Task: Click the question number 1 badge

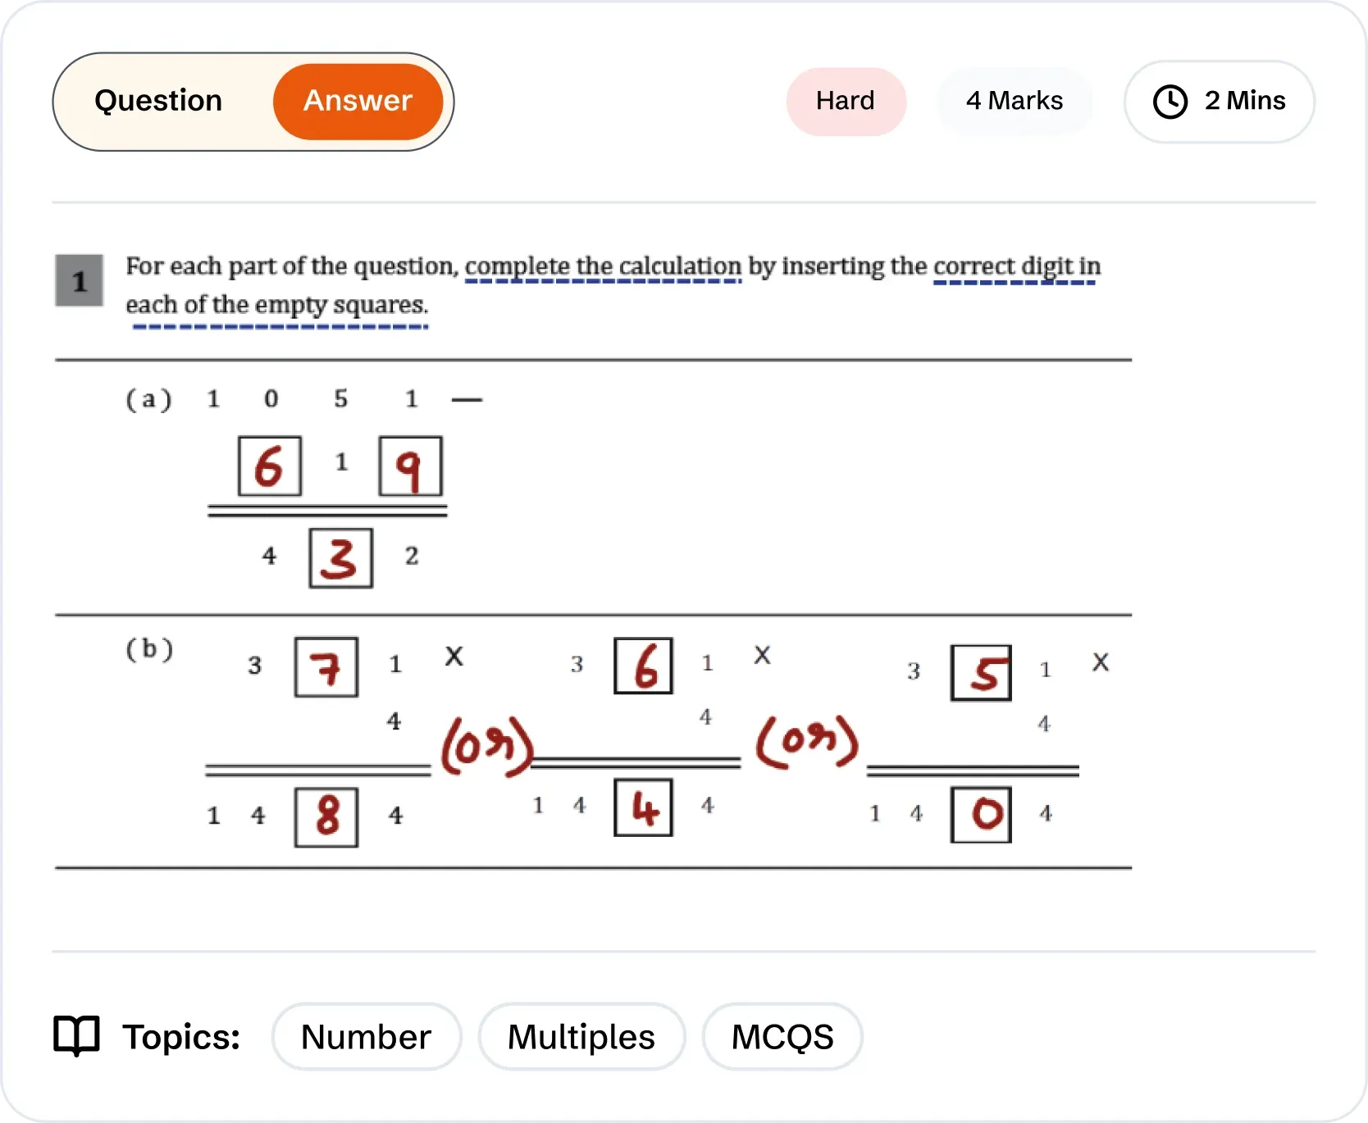Action: [x=80, y=281]
